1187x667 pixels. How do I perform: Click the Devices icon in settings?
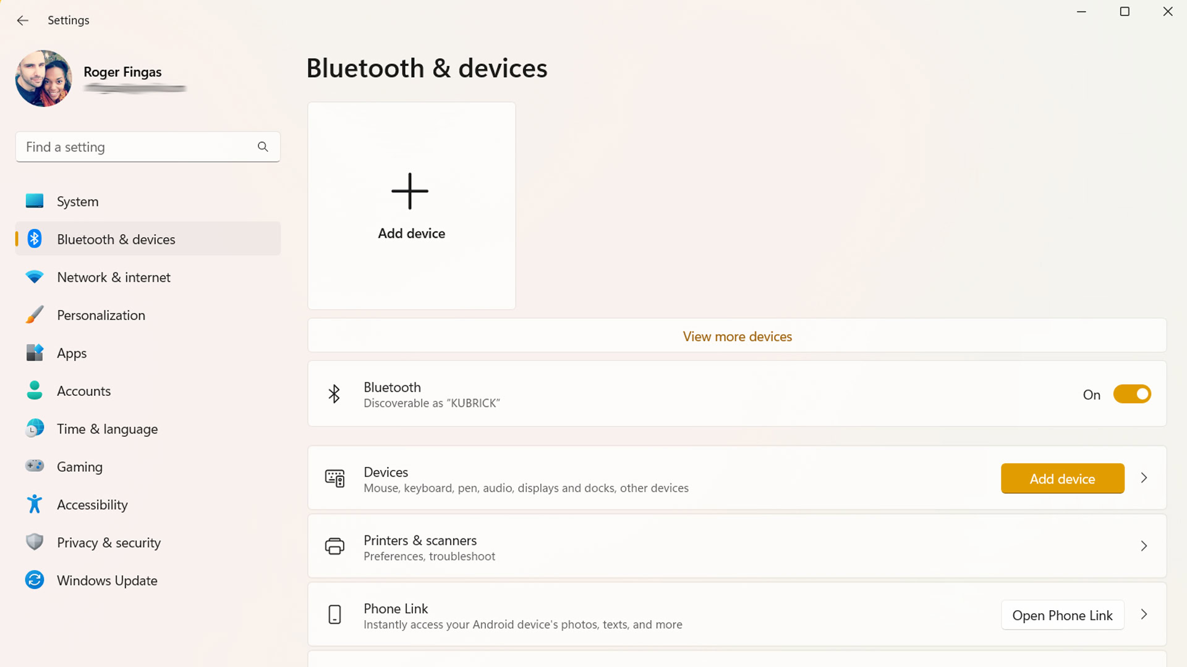[x=334, y=478]
